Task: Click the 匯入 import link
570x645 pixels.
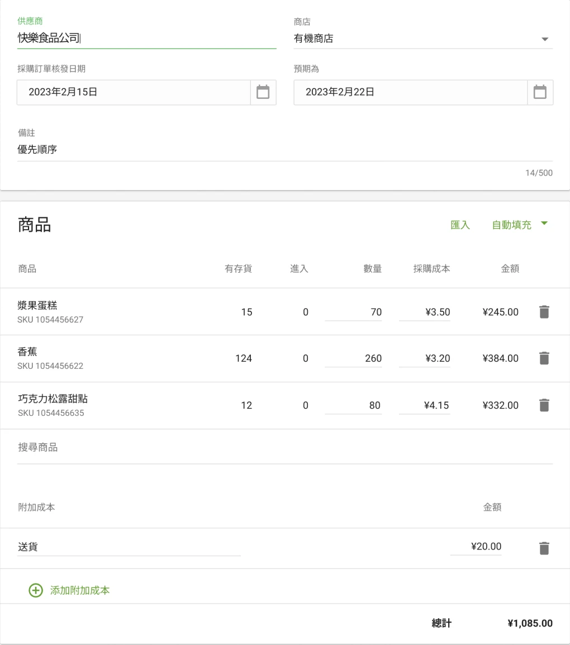Action: (459, 224)
